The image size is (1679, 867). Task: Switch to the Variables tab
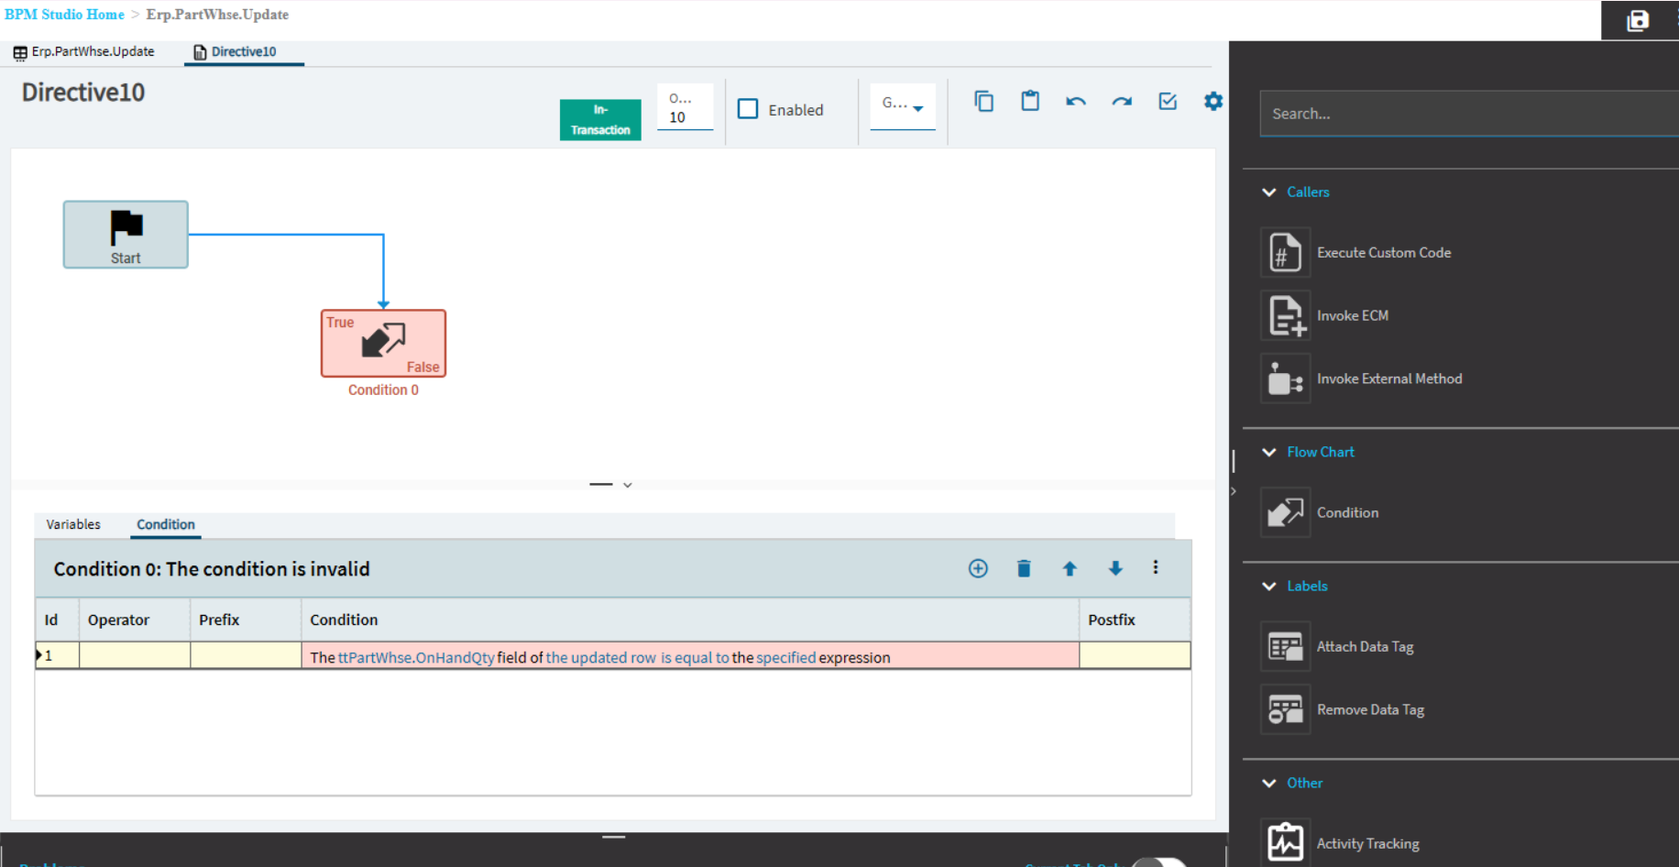coord(73,524)
